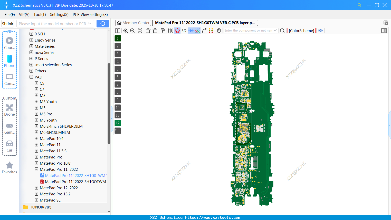This screenshot has width=391, height=220.
Task: Toggle the diode symbol display button
Action: click(x=191, y=31)
